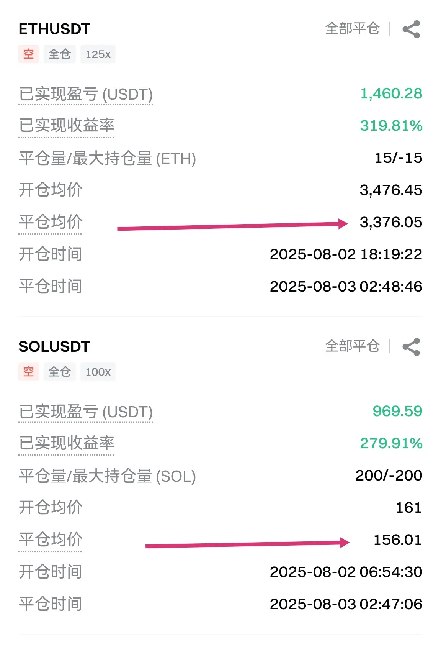Open the SOLUSDT contract title

54,347
